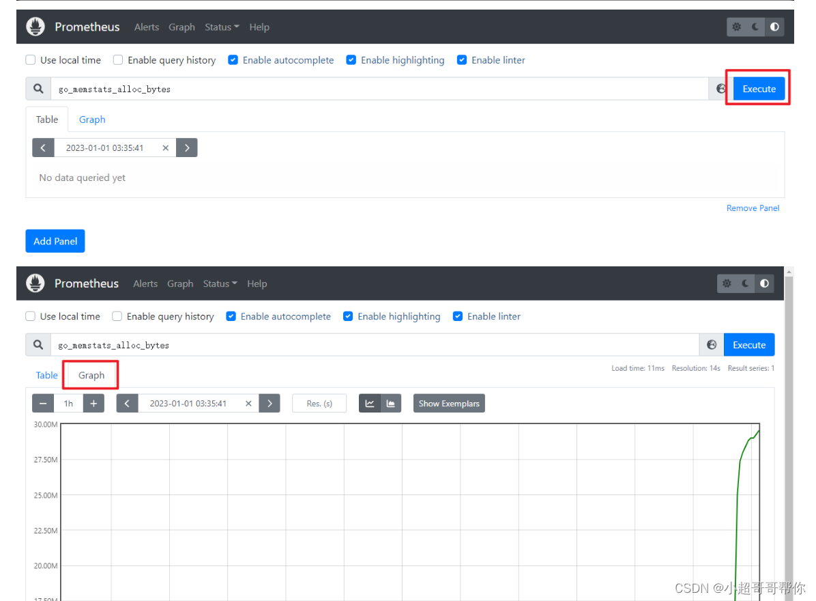Clear the graph end time value
The height and width of the screenshot is (601, 816).
point(249,404)
